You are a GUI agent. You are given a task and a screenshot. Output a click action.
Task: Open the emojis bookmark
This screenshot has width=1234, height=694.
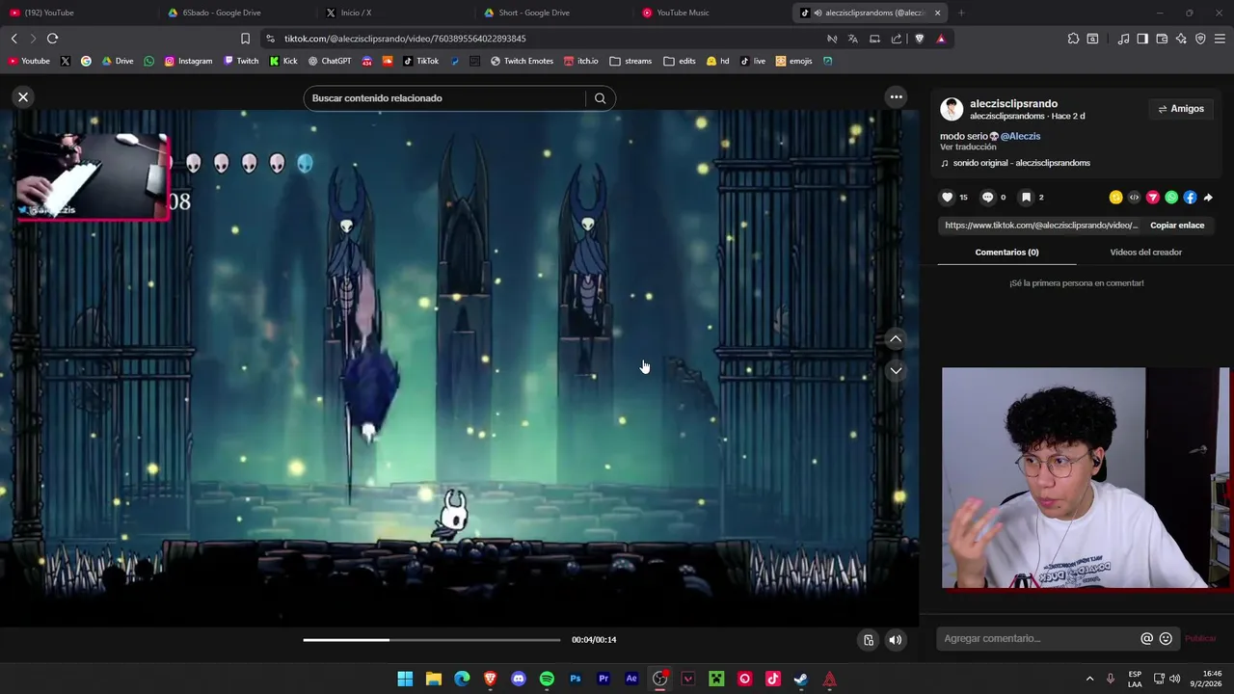coord(794,61)
